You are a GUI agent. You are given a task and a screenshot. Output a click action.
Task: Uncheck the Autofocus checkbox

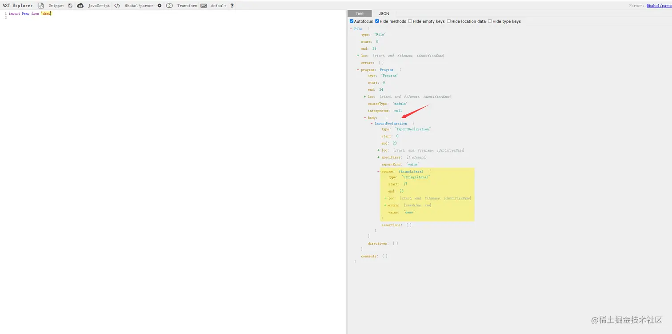(x=352, y=21)
